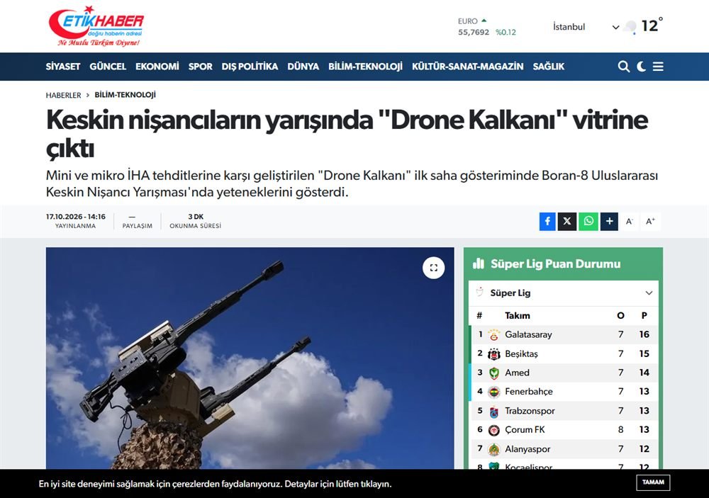Image resolution: width=709 pixels, height=498 pixels.
Task: Open the Trabzonspor team name link
Action: point(530,411)
